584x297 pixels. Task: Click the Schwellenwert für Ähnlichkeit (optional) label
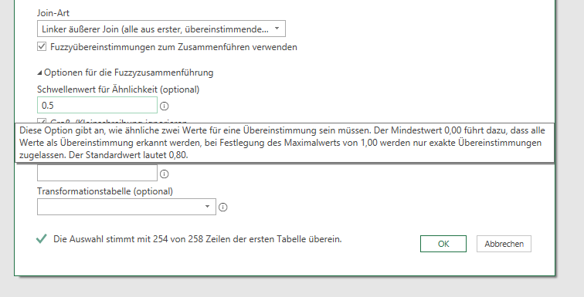pyautogui.click(x=118, y=89)
